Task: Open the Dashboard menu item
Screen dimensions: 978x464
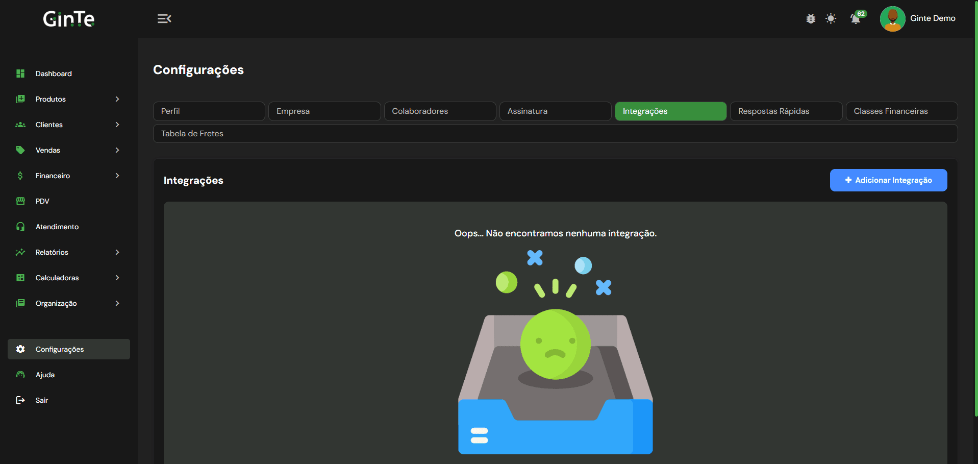Action: click(x=69, y=74)
